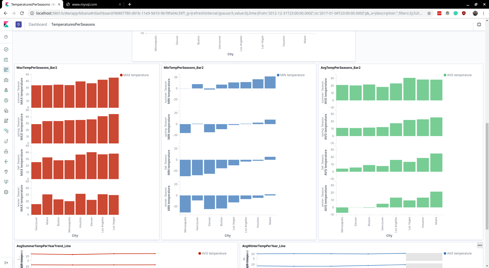The height and width of the screenshot is (268, 489).
Task: Click Houston label in top chart axis
Action: coord(284,41)
